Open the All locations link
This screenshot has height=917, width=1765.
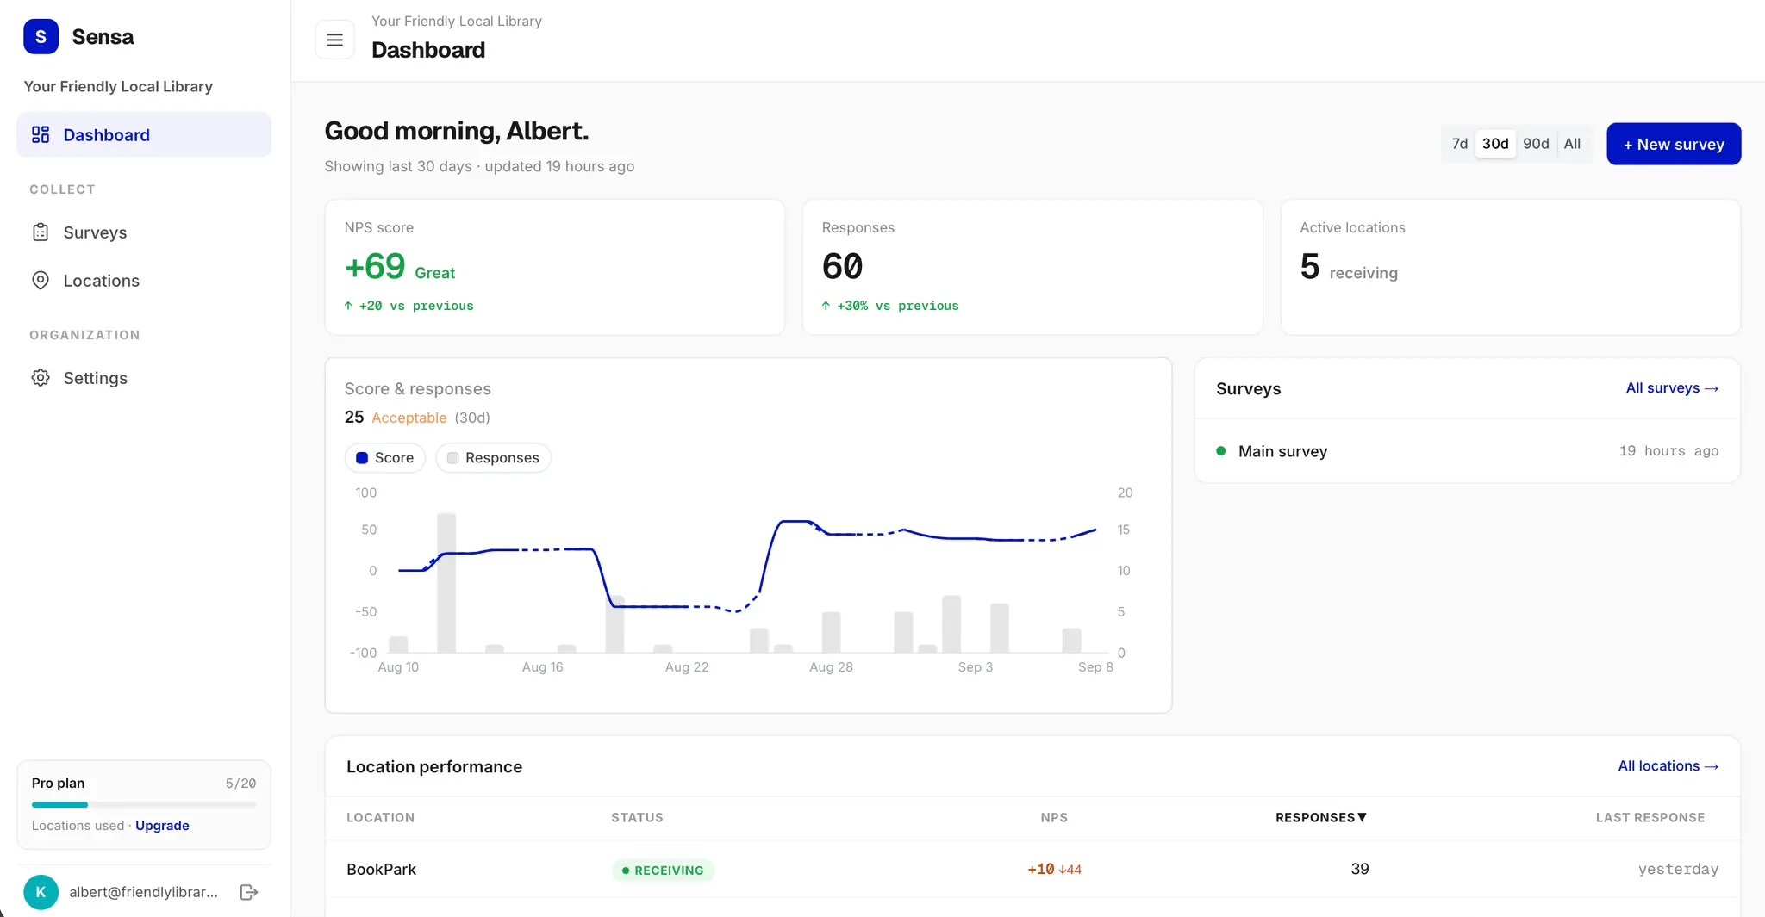click(x=1668, y=766)
